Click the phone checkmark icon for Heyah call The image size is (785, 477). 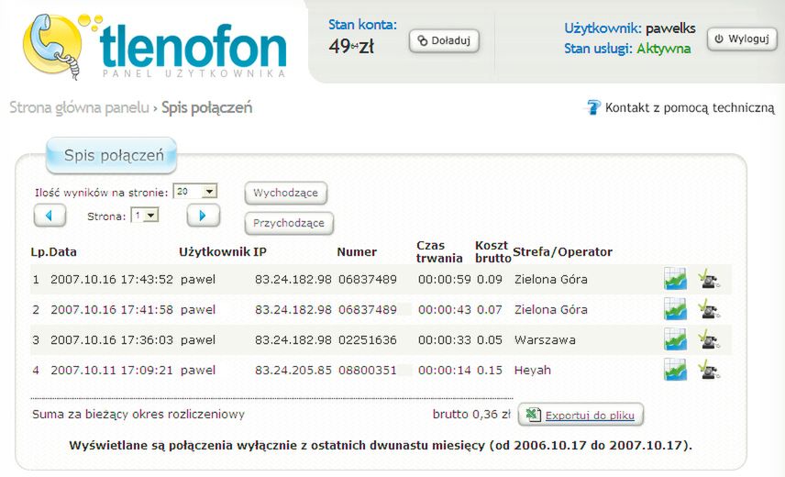707,371
